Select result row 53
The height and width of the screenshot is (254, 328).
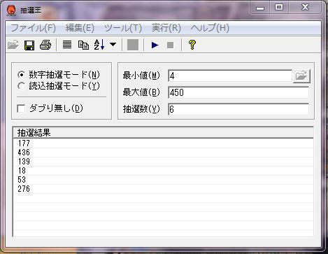pos(164,180)
